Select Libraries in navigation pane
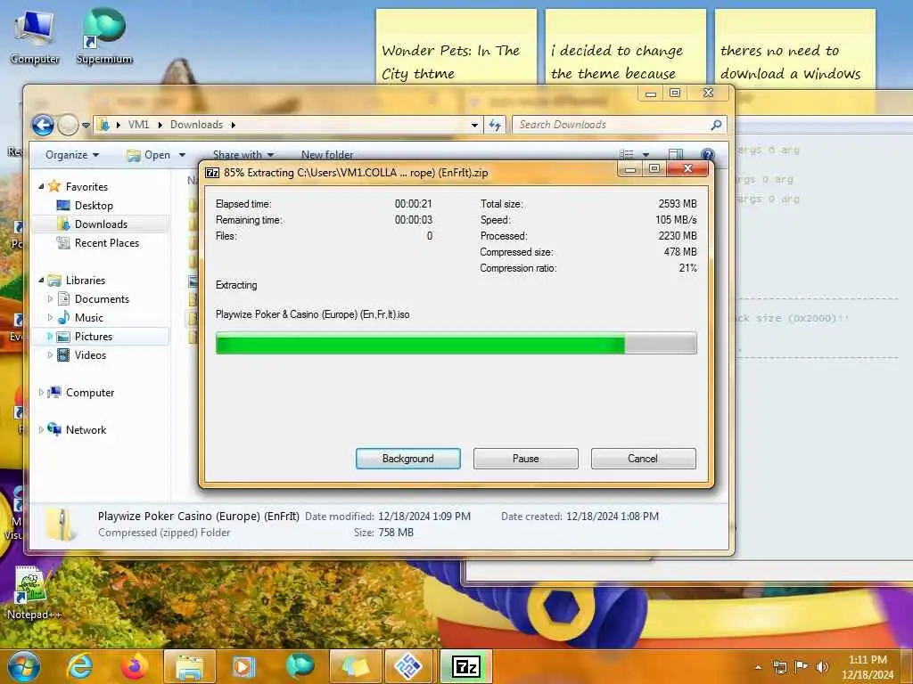Viewport: 913px width, 684px height. click(85, 281)
